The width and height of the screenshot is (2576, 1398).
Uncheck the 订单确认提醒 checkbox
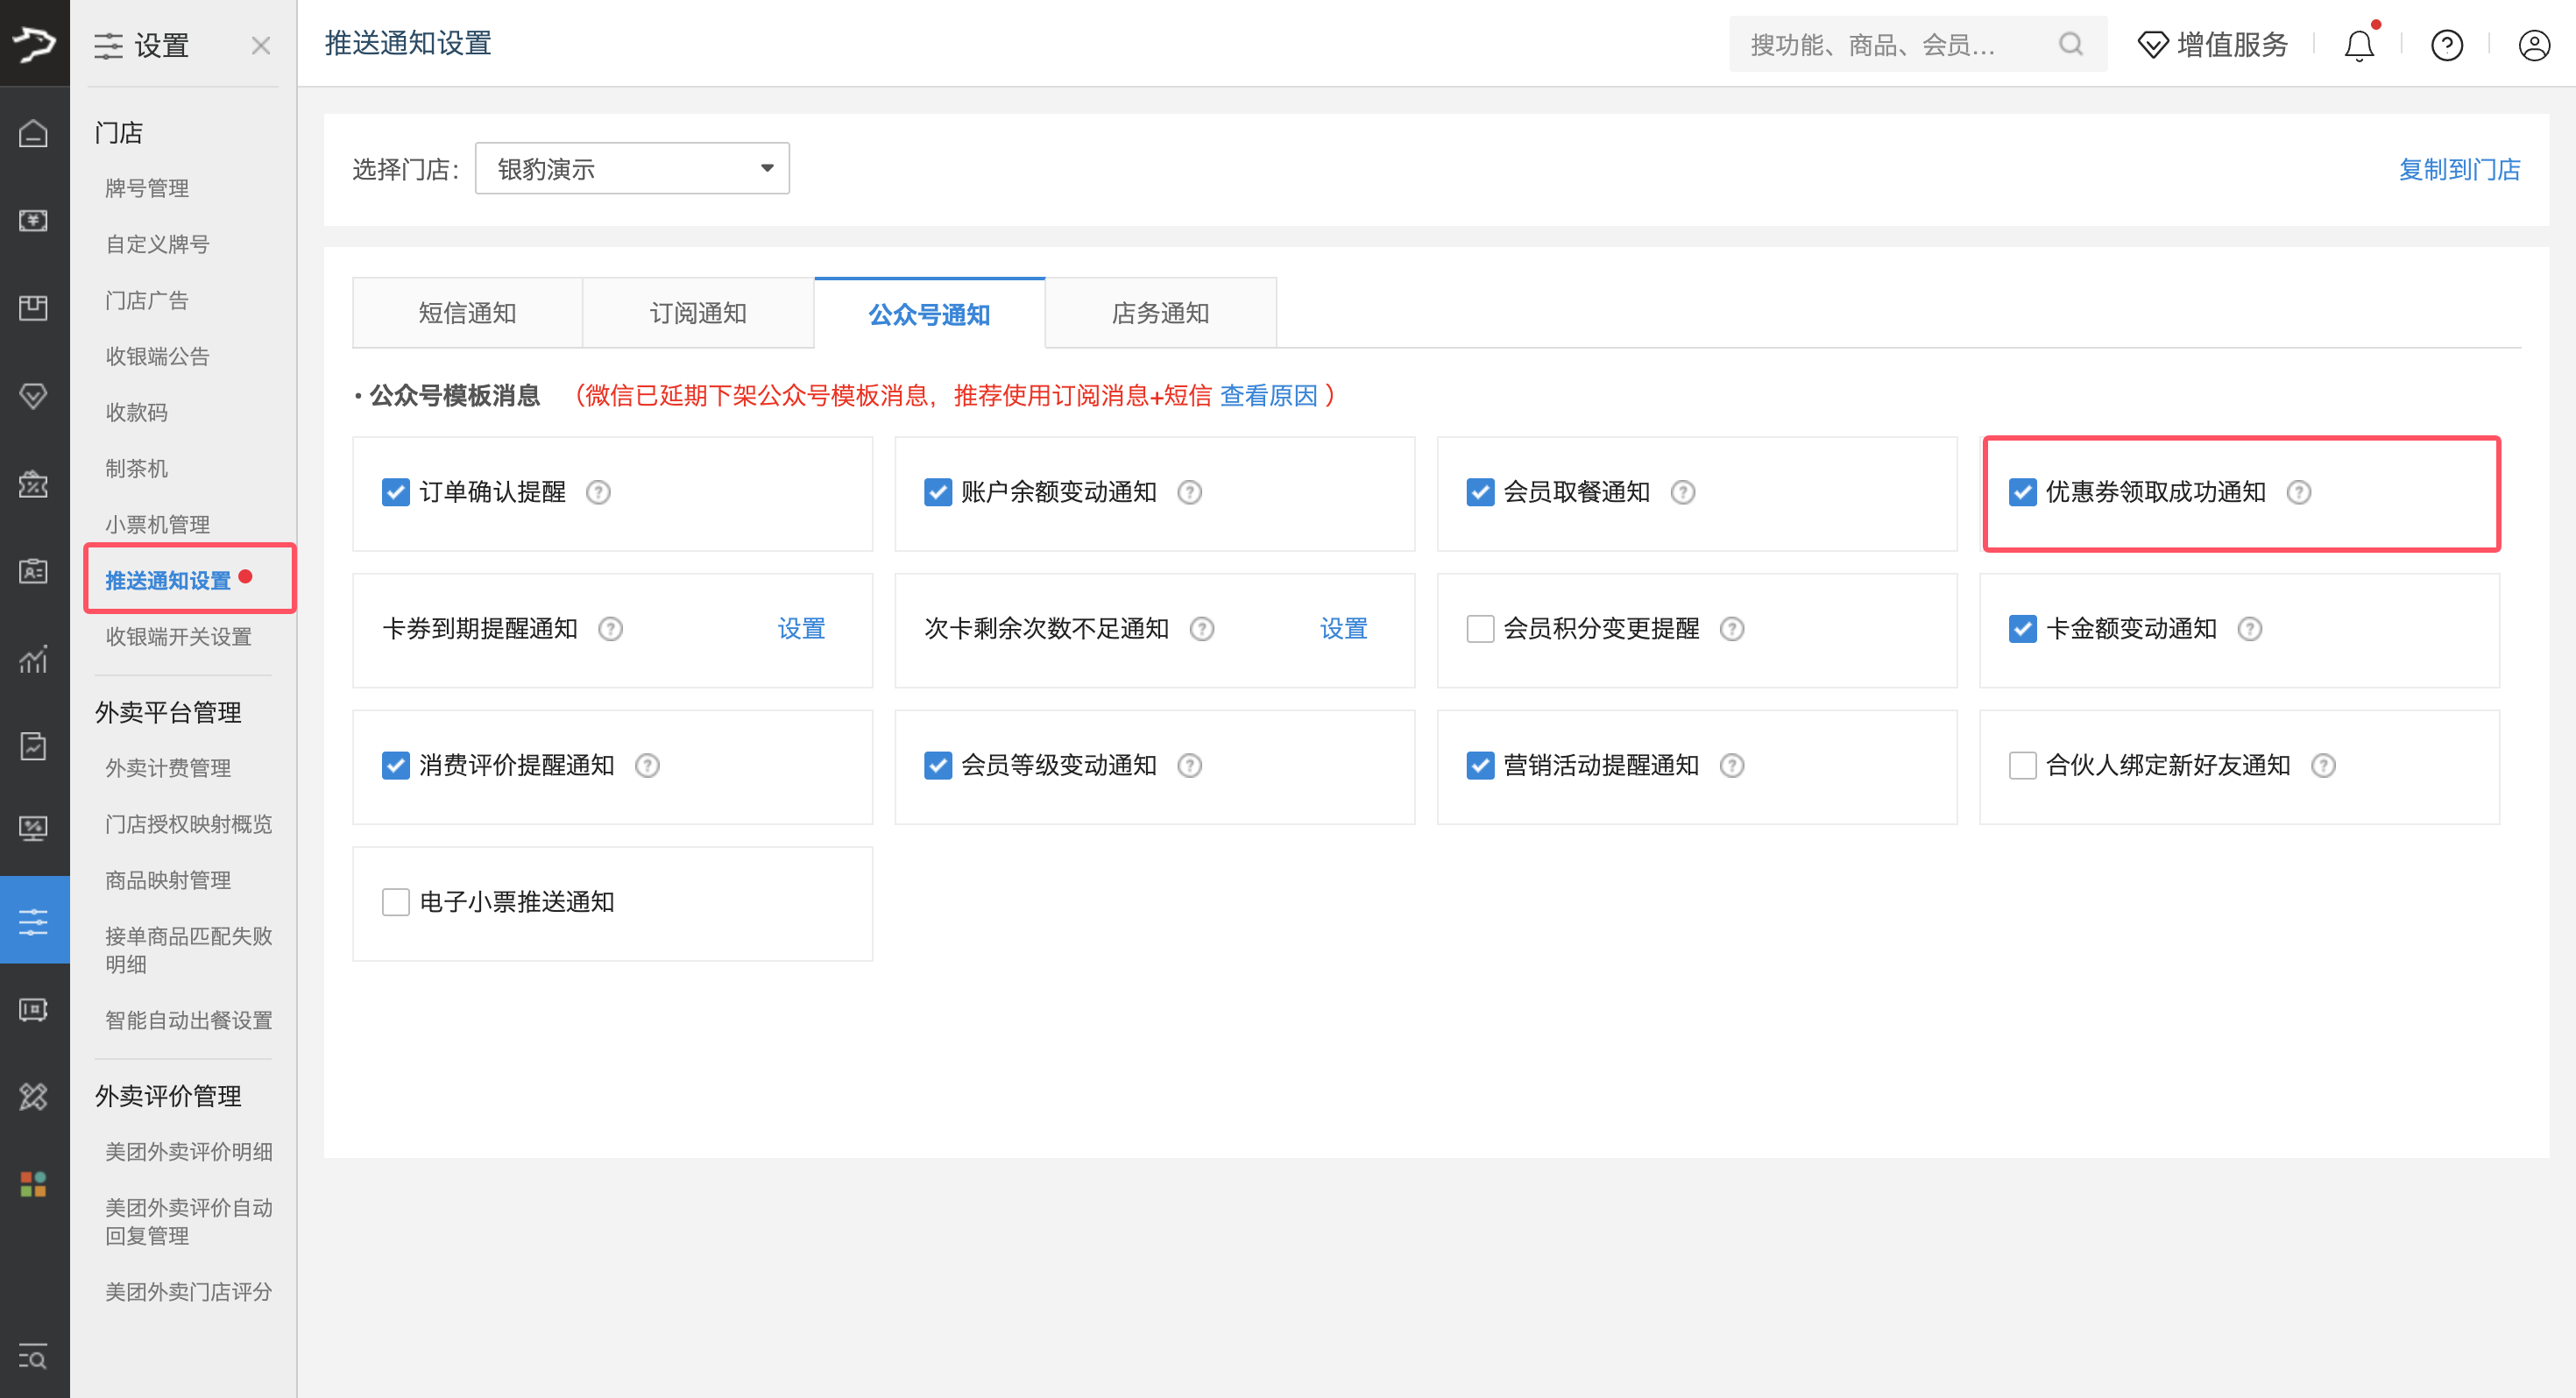(396, 492)
